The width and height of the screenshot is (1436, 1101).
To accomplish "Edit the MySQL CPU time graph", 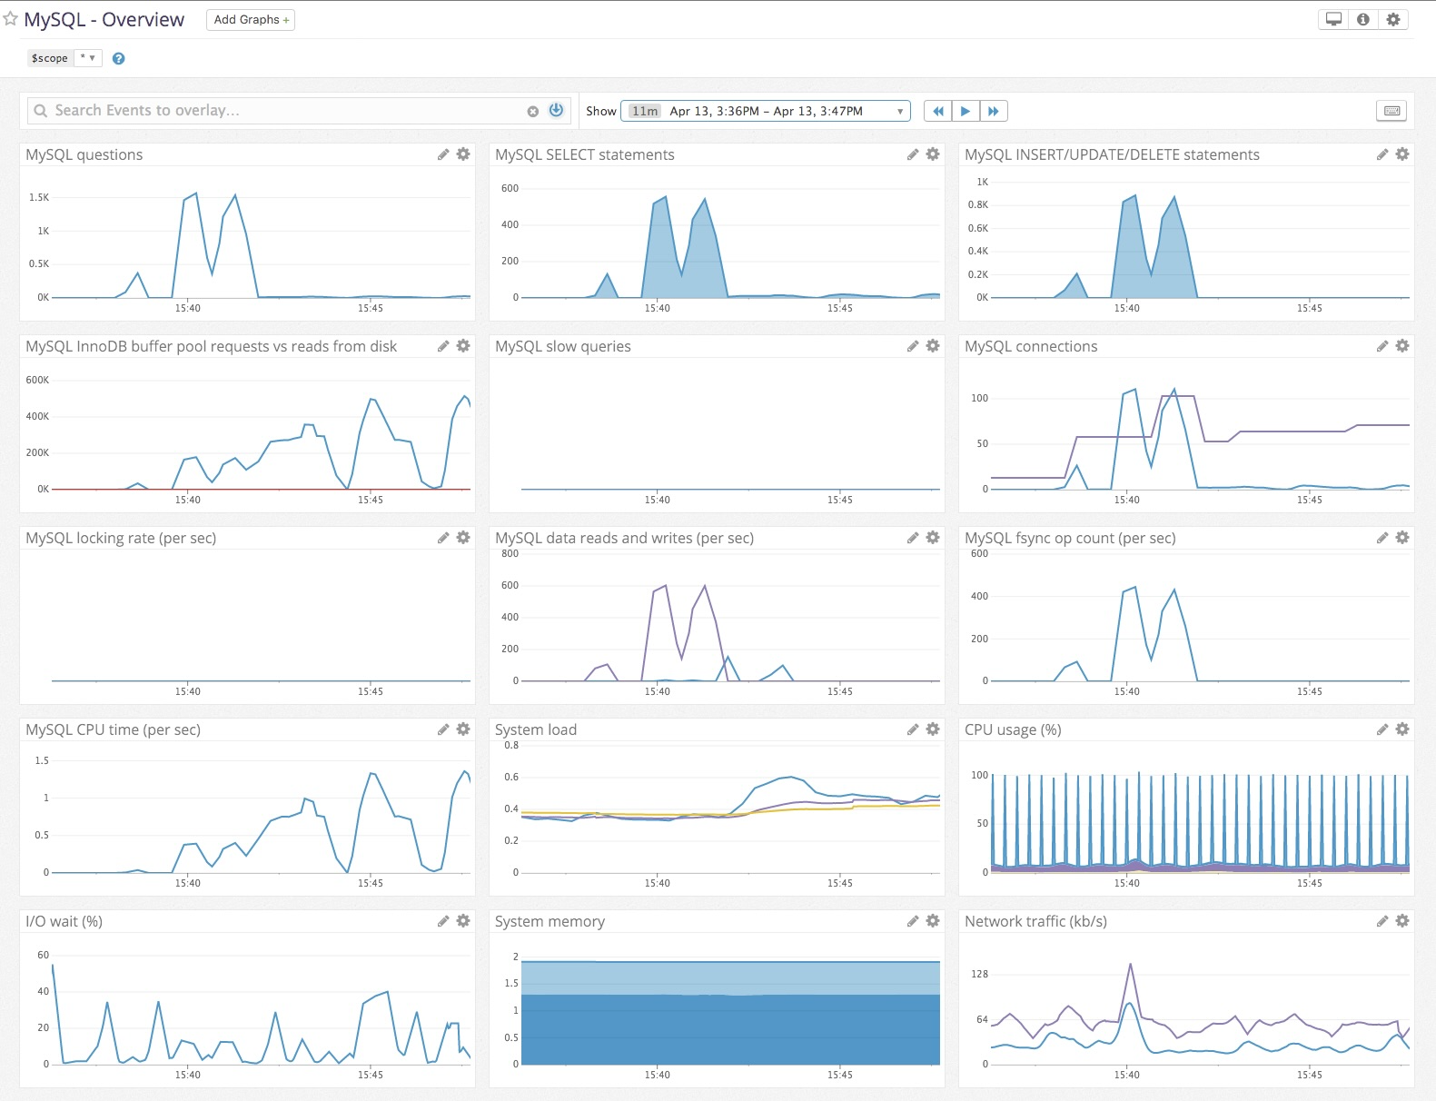I will coord(443,729).
